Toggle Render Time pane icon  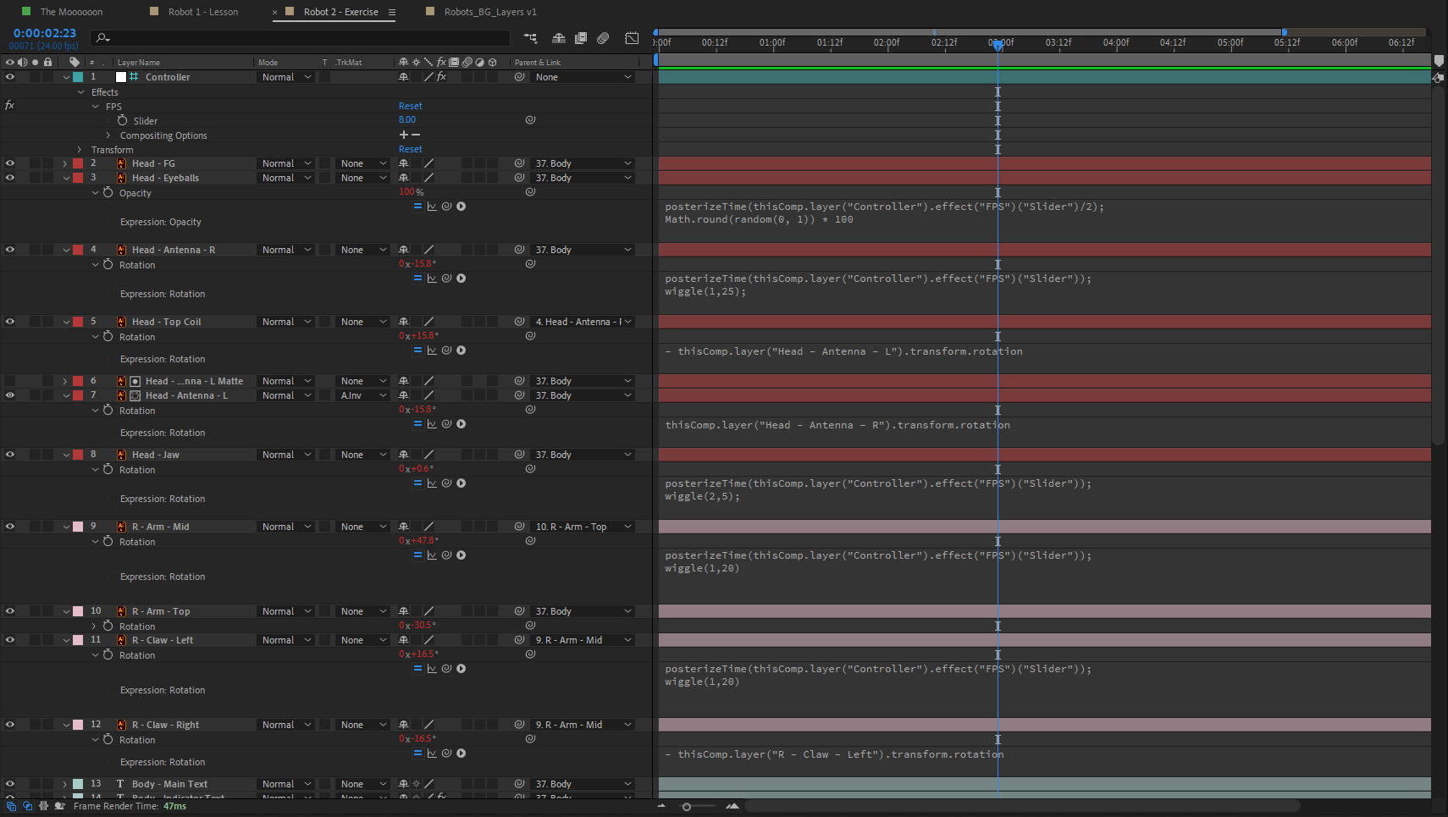point(60,806)
